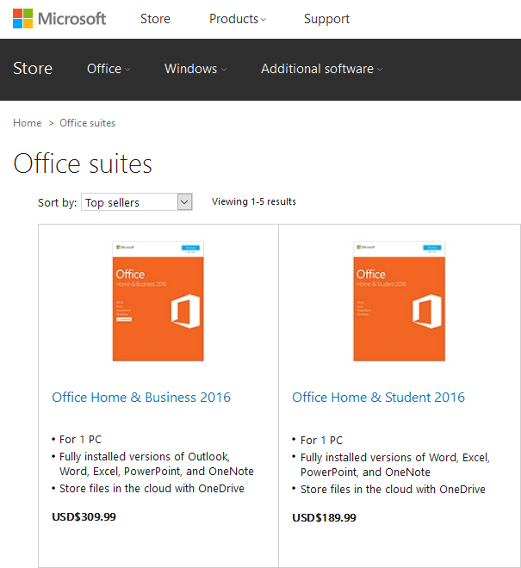Expand the Windows dropdown menu
The height and width of the screenshot is (568, 521).
(195, 69)
